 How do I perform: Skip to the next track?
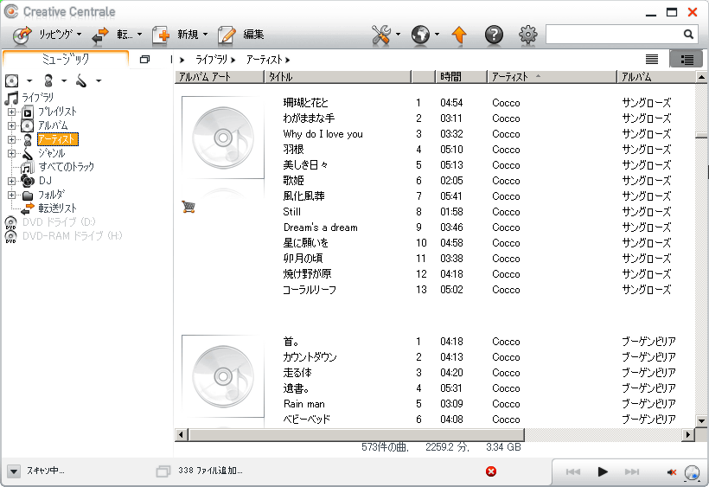tap(632, 472)
